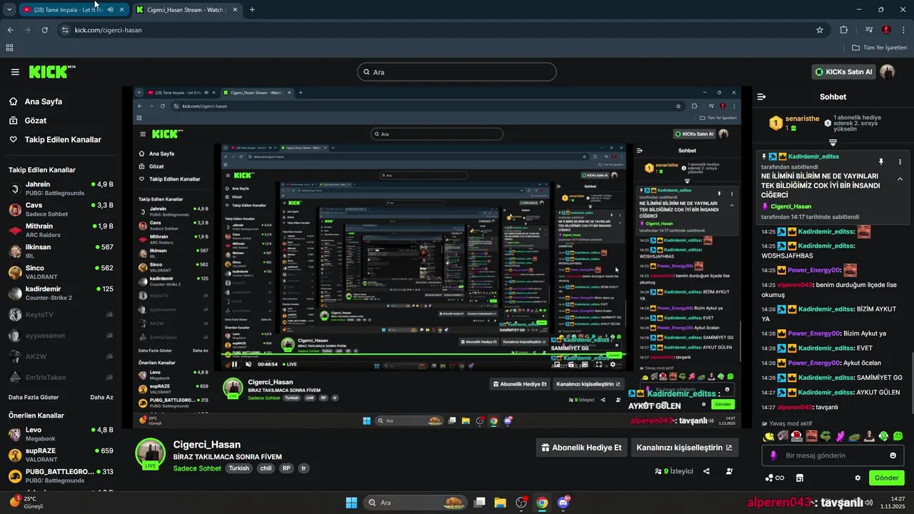
Task: Click the Cigerci_Hasan streamer avatar
Action: (151, 453)
